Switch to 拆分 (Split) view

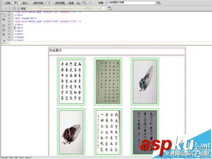[x=16, y=3]
